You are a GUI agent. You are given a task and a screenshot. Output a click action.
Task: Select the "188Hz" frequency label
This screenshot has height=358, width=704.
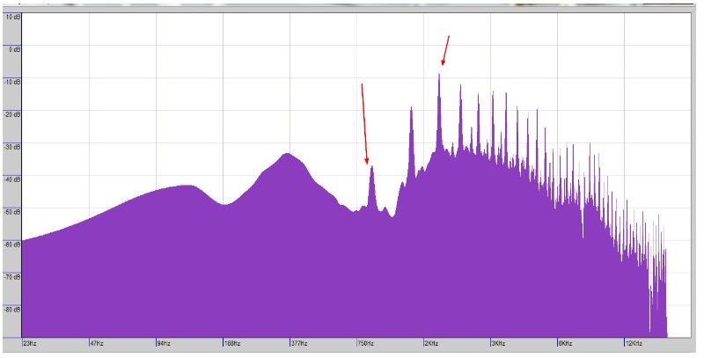pyautogui.click(x=232, y=344)
